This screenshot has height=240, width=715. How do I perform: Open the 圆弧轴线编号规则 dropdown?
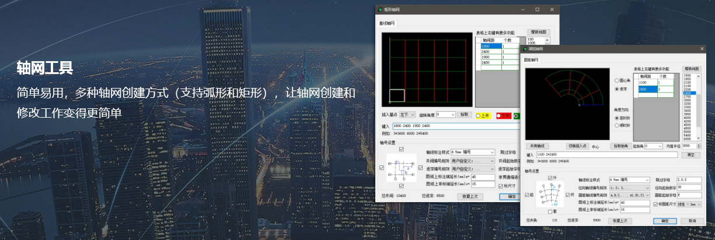pyautogui.click(x=629, y=195)
